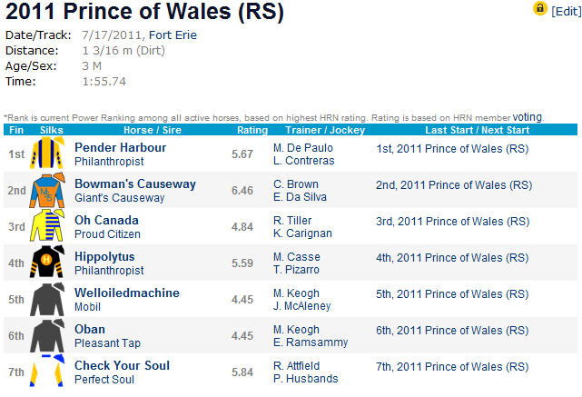
Task: Click Pender Harbour's 5.67 rating
Action: click(242, 154)
